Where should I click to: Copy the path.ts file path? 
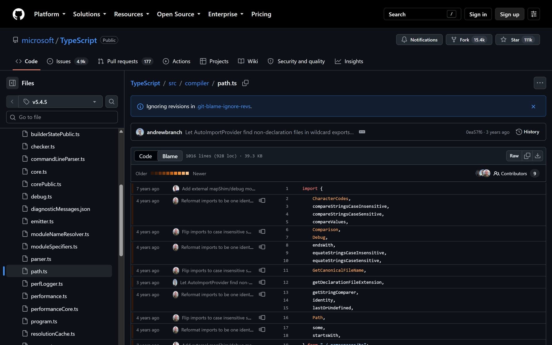point(245,83)
